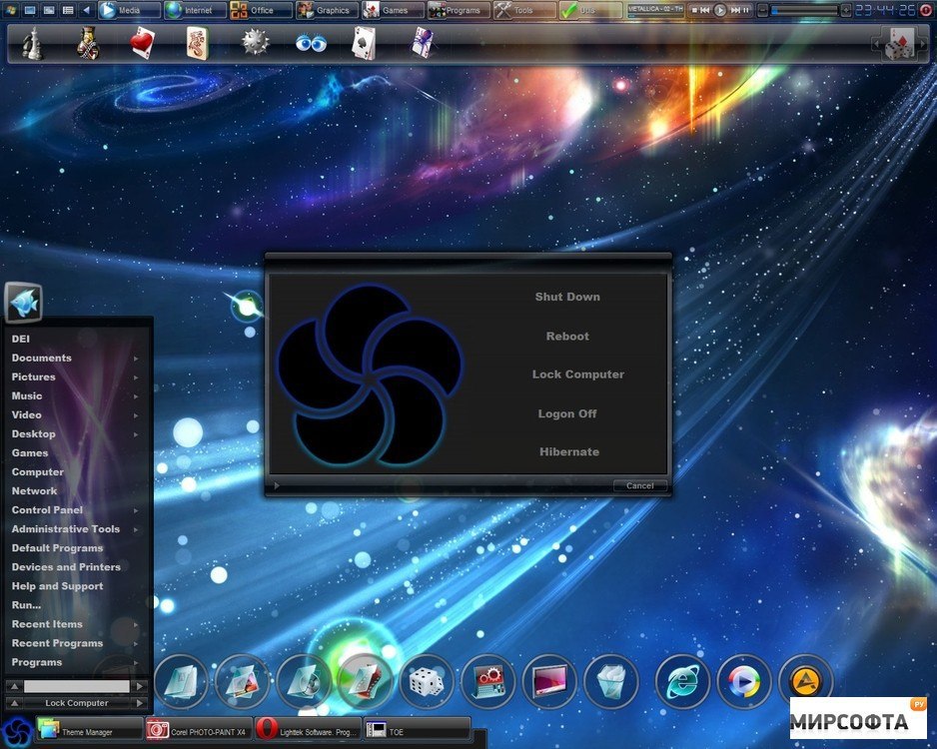The height and width of the screenshot is (749, 937).
Task: Select Logon Off in the power dialog
Action: point(567,413)
